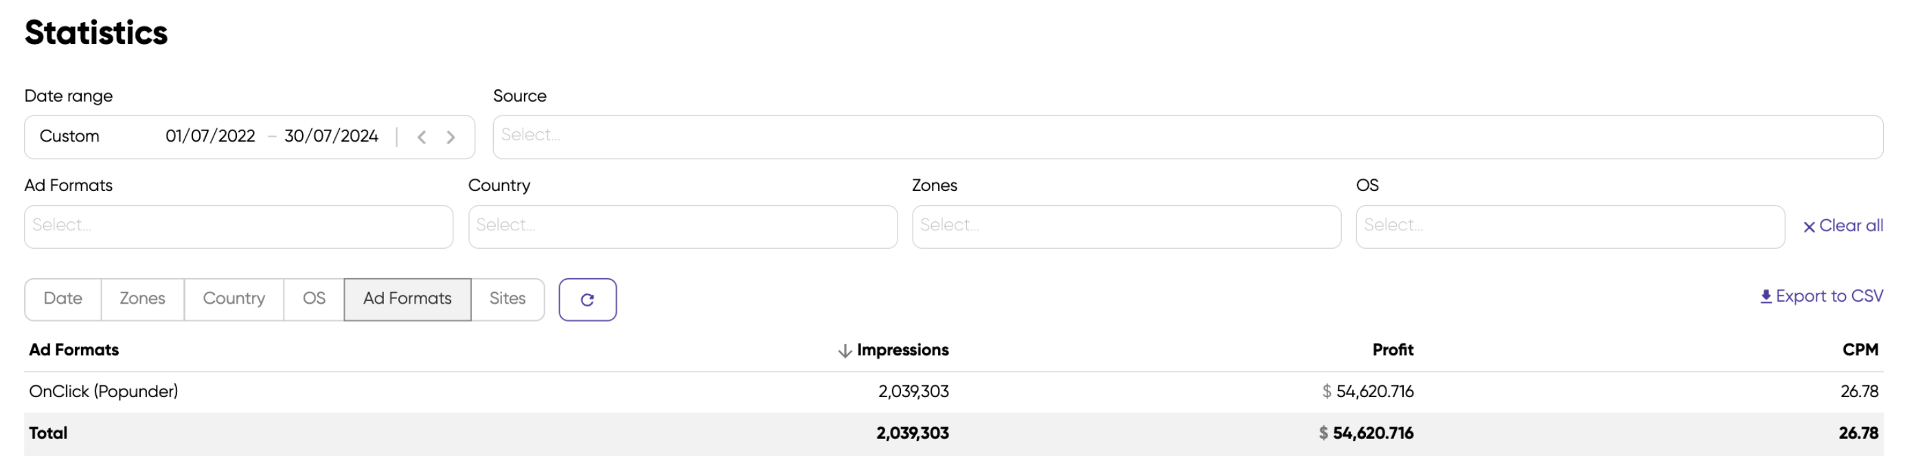Click the next date range arrow
This screenshot has width=1916, height=472.
click(451, 137)
